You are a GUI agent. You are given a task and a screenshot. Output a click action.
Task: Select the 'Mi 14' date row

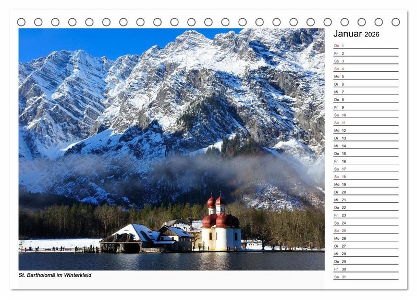(x=366, y=146)
